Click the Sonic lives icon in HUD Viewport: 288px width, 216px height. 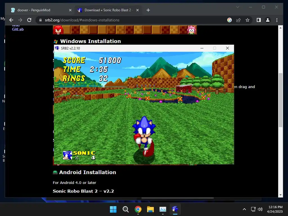pos(67,155)
